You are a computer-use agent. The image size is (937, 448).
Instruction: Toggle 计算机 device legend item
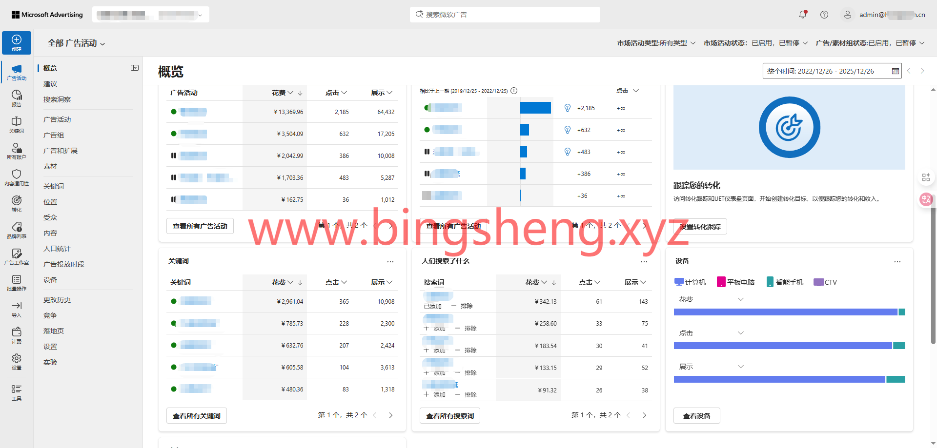point(690,282)
